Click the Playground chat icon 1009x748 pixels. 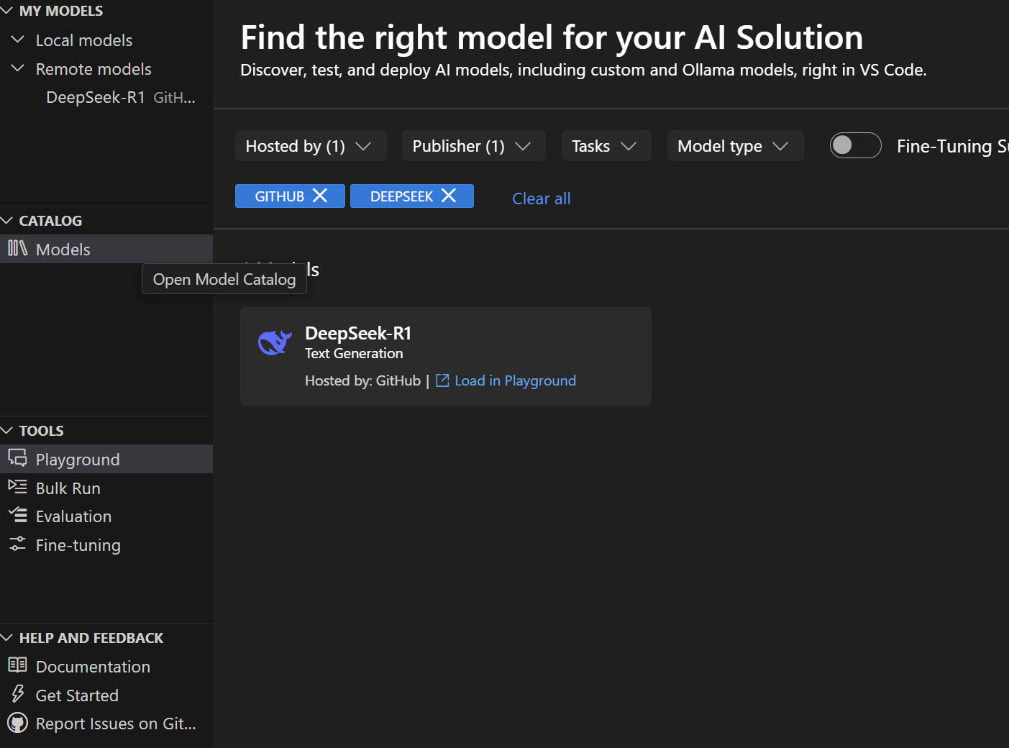click(17, 458)
